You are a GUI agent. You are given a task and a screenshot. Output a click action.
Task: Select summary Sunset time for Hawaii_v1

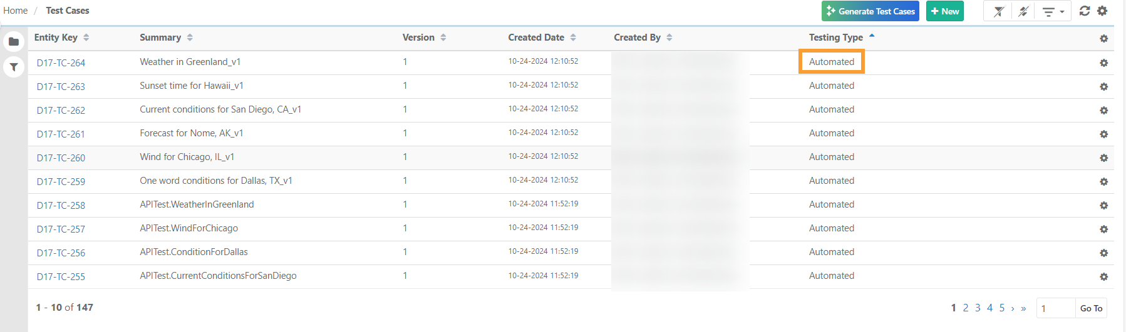(192, 86)
